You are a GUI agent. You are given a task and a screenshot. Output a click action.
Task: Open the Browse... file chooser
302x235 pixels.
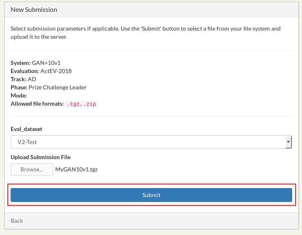coord(32,169)
